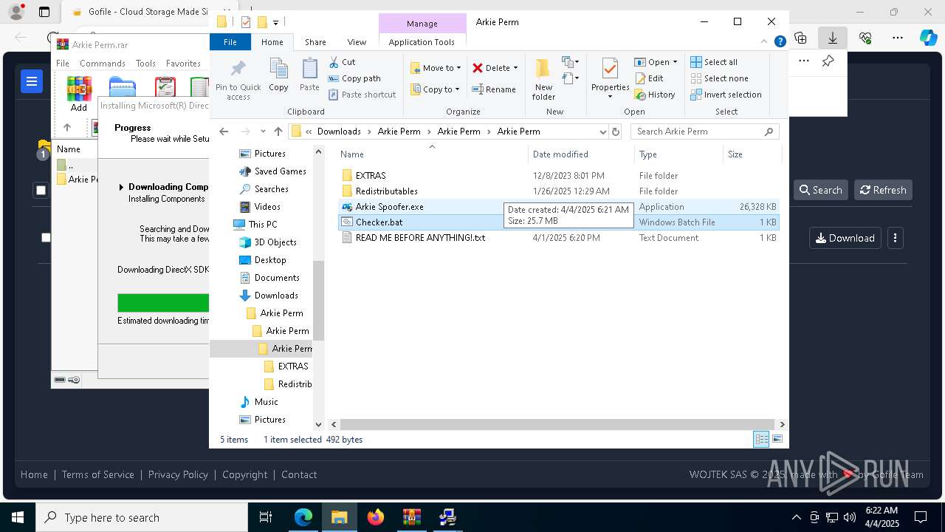Toggle Gofile select-all checkbox

(41, 191)
